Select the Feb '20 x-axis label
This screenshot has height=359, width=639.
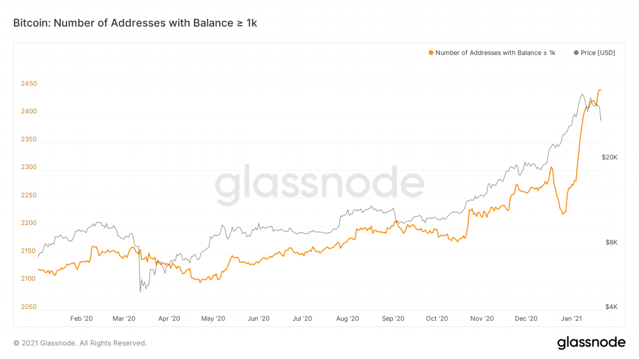click(81, 319)
